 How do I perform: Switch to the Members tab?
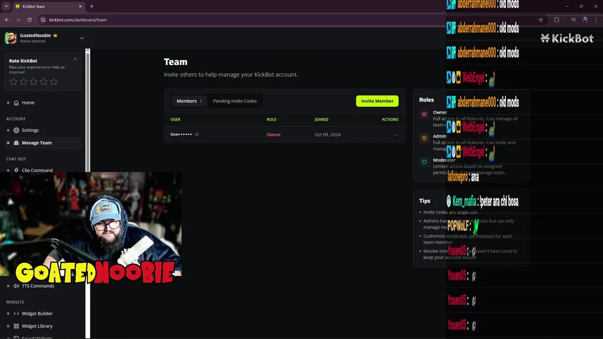pos(189,101)
